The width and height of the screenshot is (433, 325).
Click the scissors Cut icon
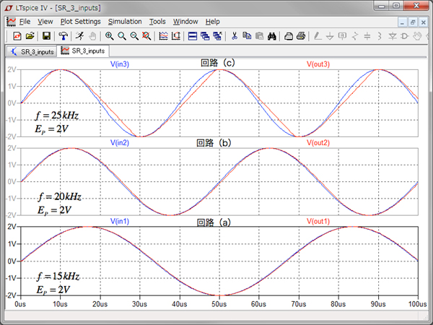click(x=235, y=35)
